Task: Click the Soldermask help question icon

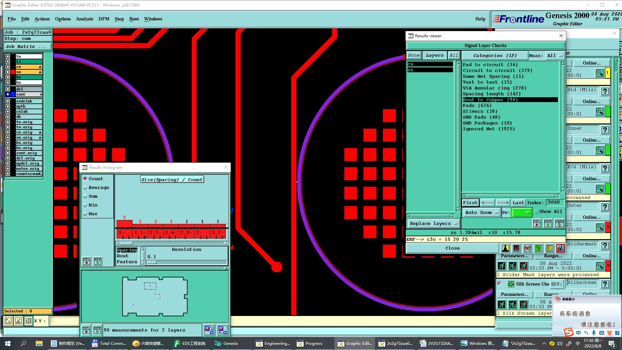Action: (x=605, y=246)
